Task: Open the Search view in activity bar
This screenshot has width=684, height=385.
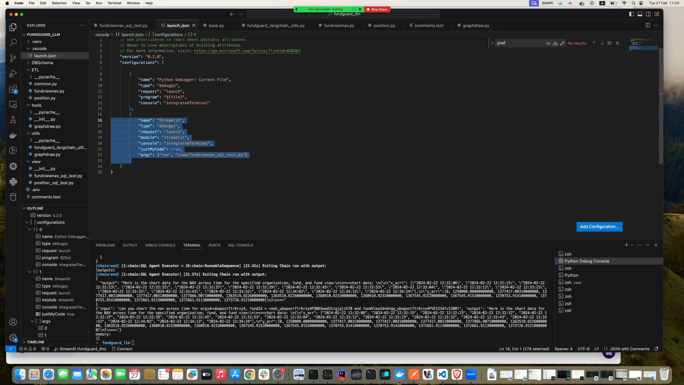Action: (x=13, y=43)
